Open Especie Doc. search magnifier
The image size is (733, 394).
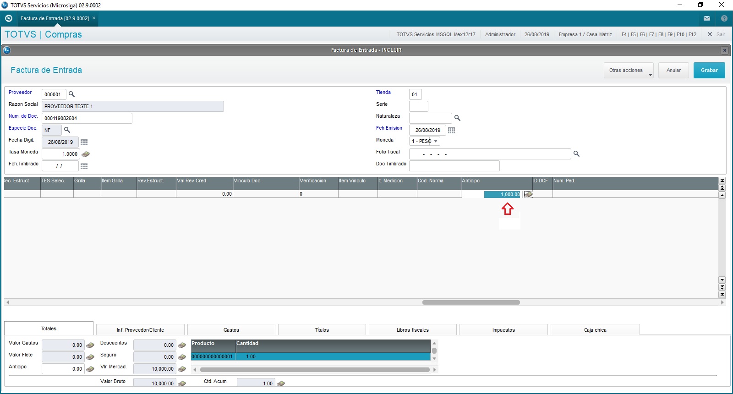click(x=67, y=130)
